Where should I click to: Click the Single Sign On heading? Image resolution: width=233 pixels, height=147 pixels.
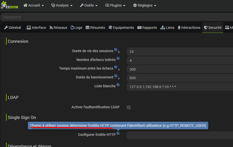coord(22,117)
